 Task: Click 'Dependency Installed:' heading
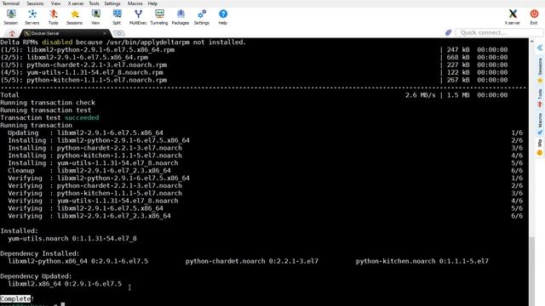coord(40,253)
